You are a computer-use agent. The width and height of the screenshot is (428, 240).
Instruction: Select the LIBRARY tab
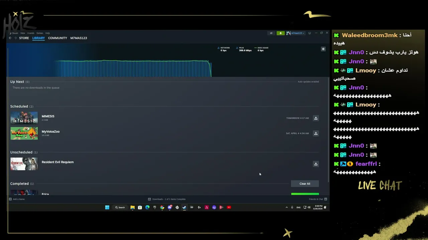click(38, 38)
